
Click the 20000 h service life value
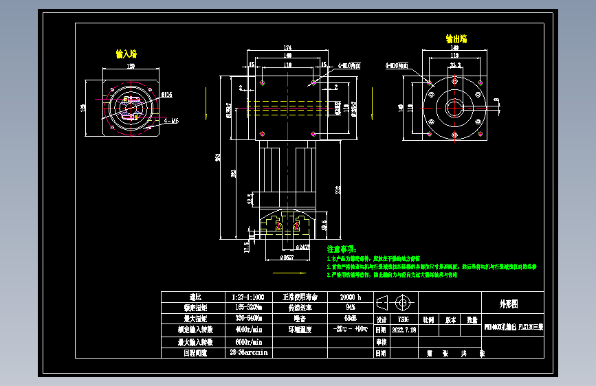tap(351, 297)
